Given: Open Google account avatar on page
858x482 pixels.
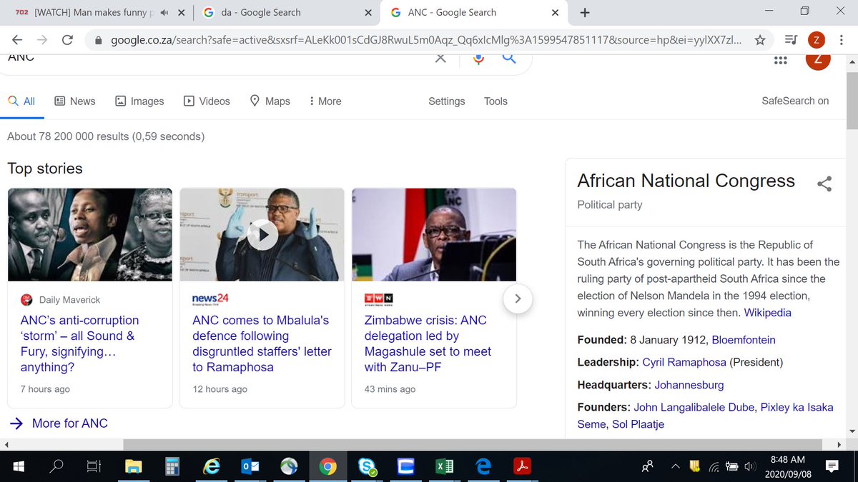Looking at the screenshot, I should click(x=818, y=60).
